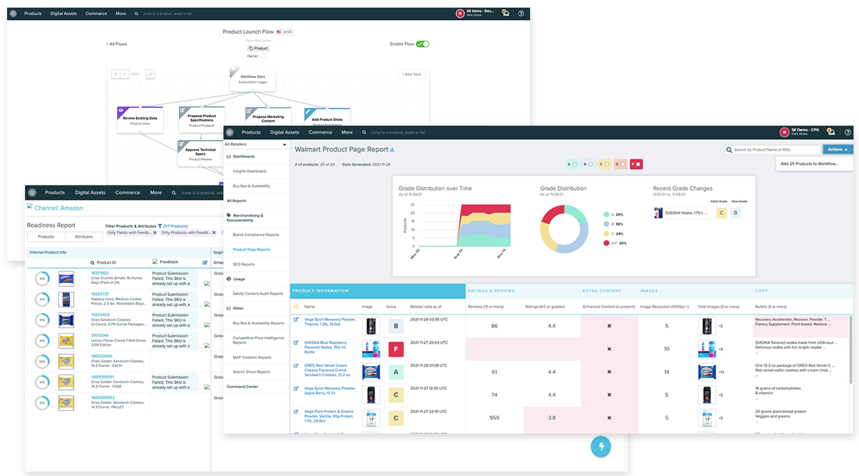
Task: Click search magnifier in Walmart report navigation bar
Action: click(365, 132)
